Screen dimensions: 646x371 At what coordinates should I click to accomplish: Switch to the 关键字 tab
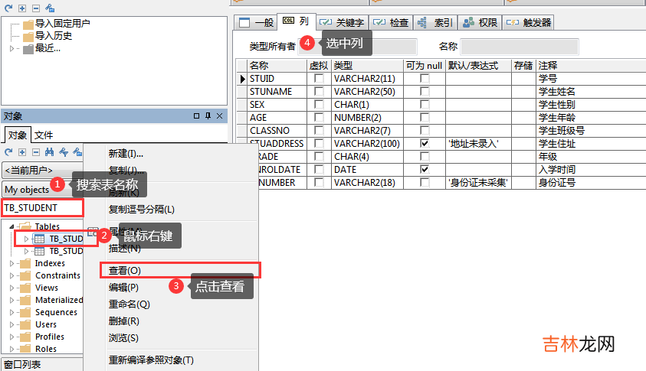[343, 23]
